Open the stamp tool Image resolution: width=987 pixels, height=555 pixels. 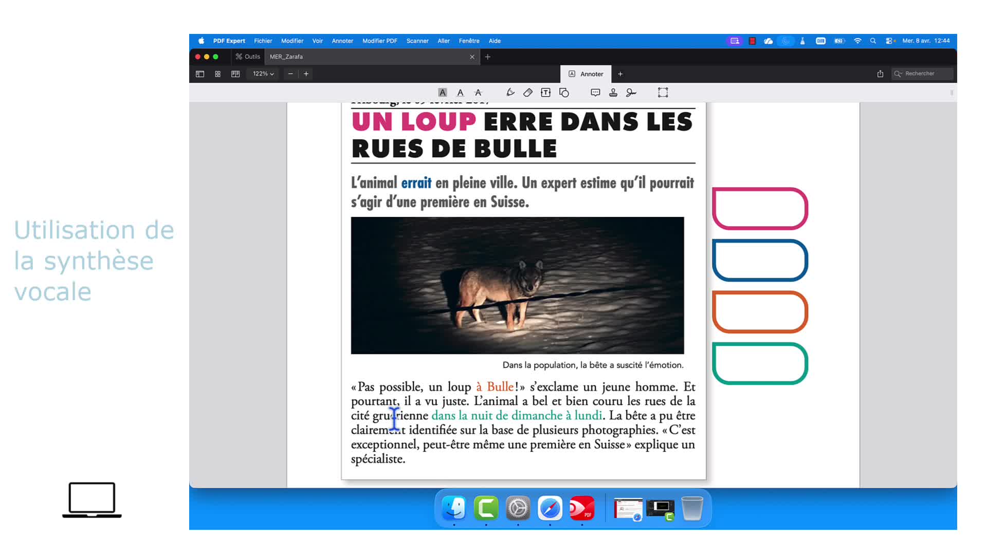click(613, 92)
